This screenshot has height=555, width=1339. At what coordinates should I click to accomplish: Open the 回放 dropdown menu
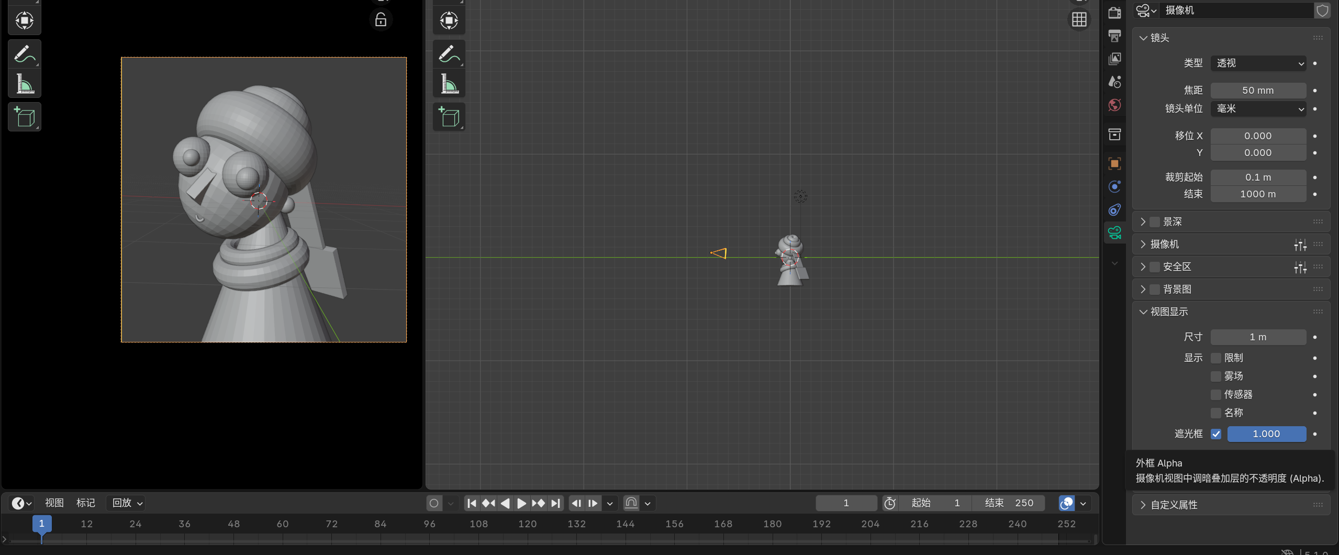[127, 503]
